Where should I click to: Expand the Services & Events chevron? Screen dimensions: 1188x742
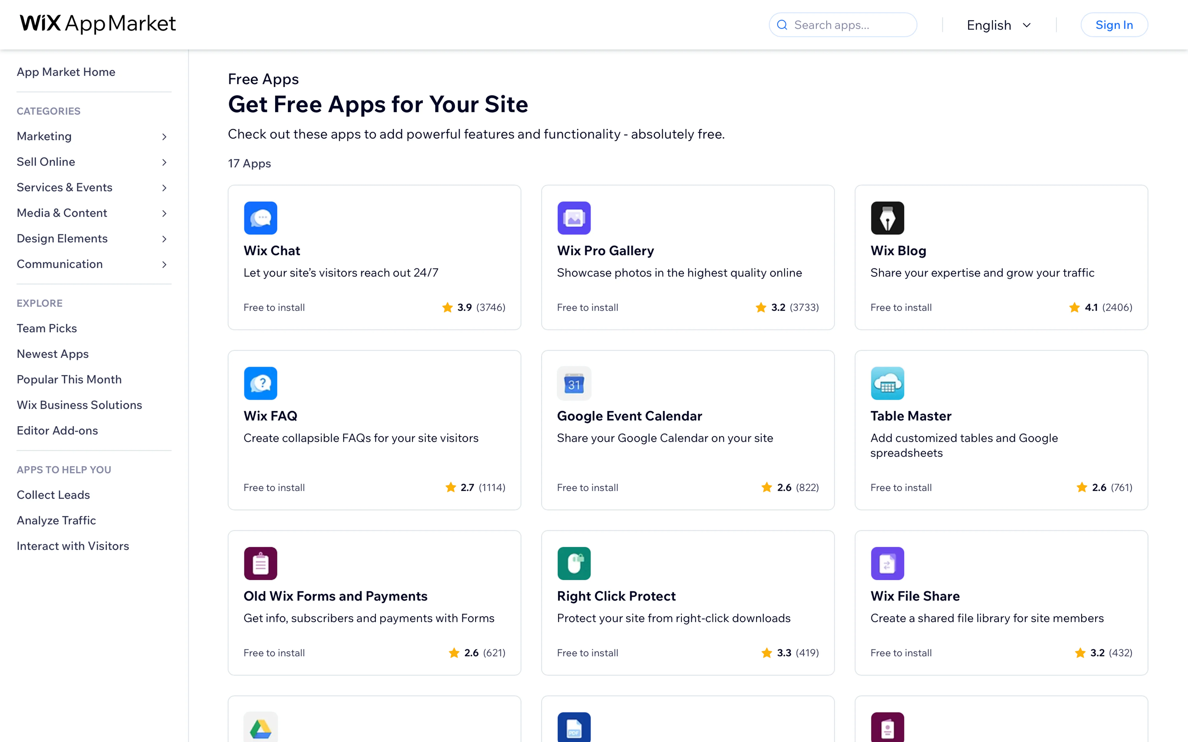164,187
